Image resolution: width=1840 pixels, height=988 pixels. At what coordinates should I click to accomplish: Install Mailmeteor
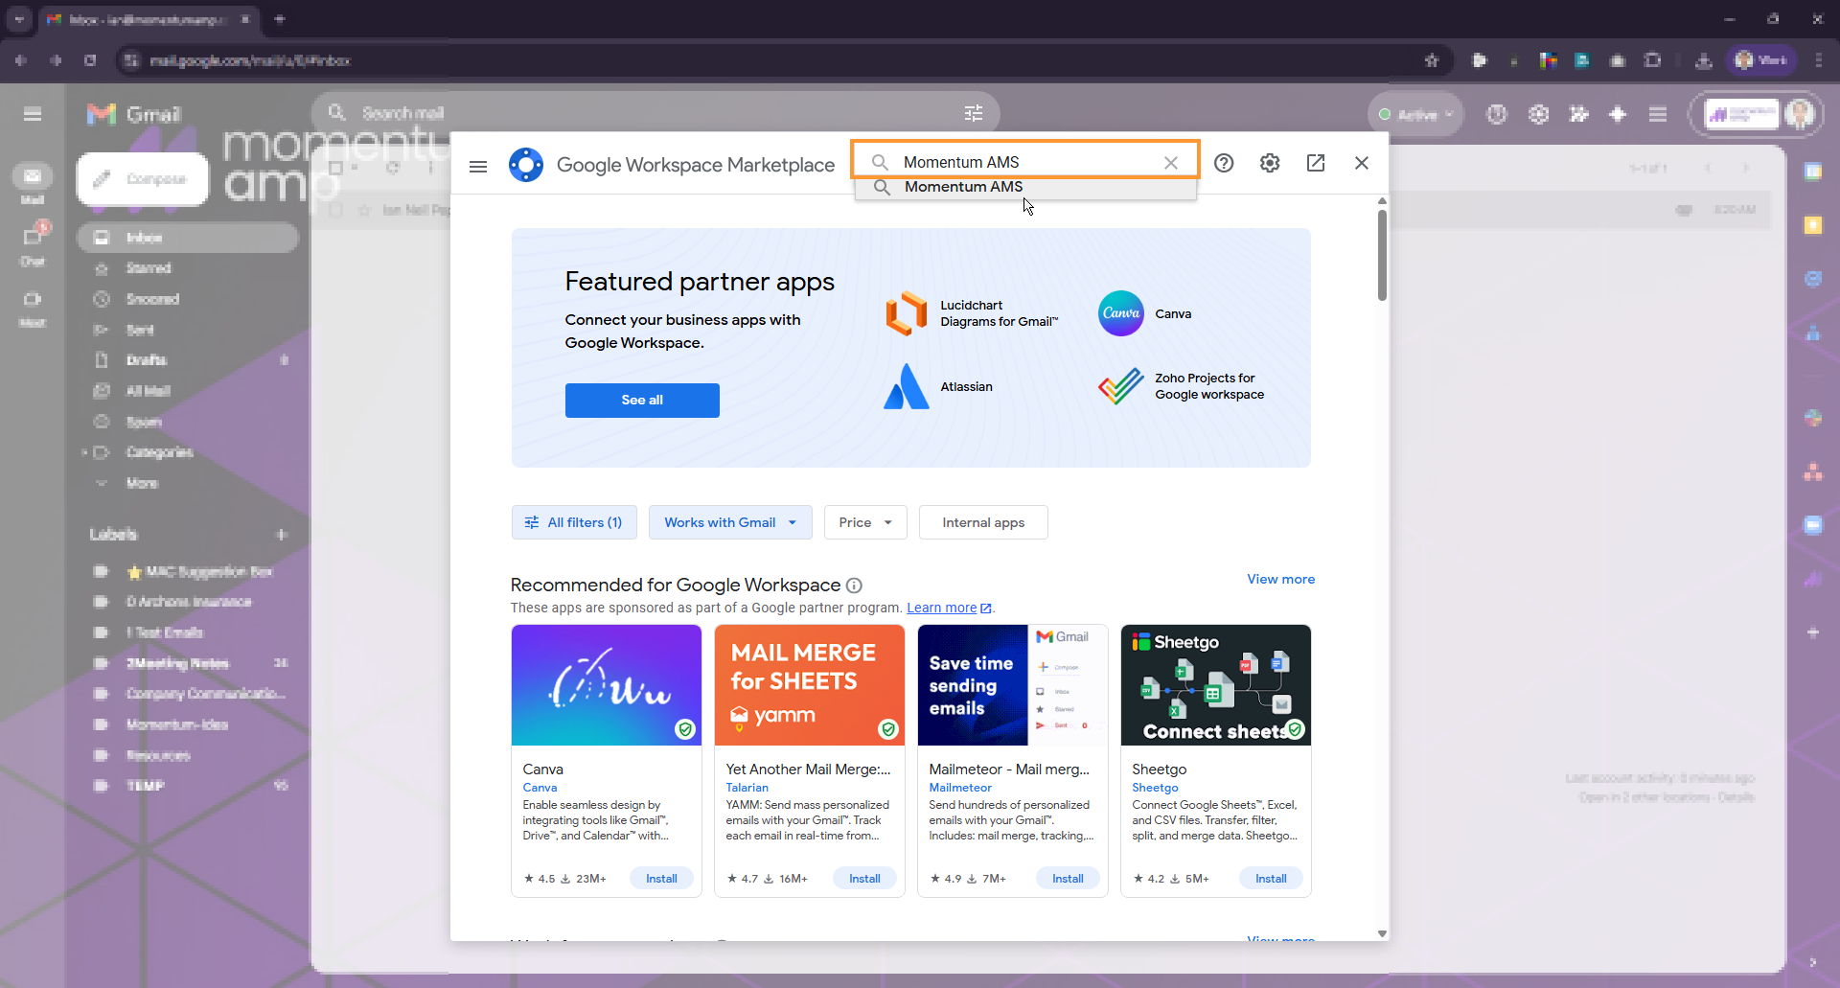click(x=1068, y=878)
